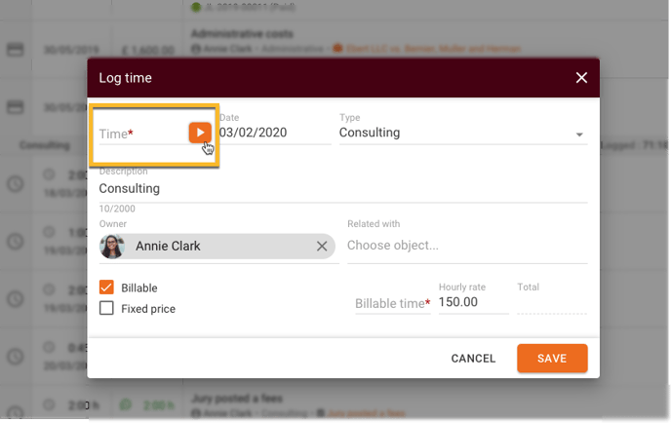Screen dimensions: 671x423
Task: Click the green chat icon in the bottom row
Action: [125, 404]
